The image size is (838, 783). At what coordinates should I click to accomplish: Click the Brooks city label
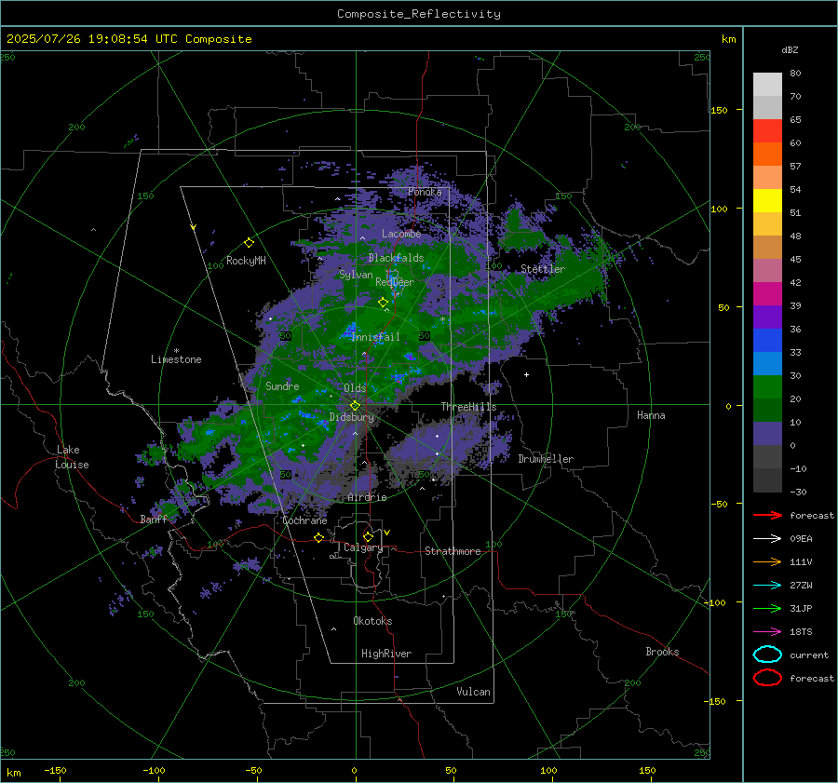click(662, 652)
